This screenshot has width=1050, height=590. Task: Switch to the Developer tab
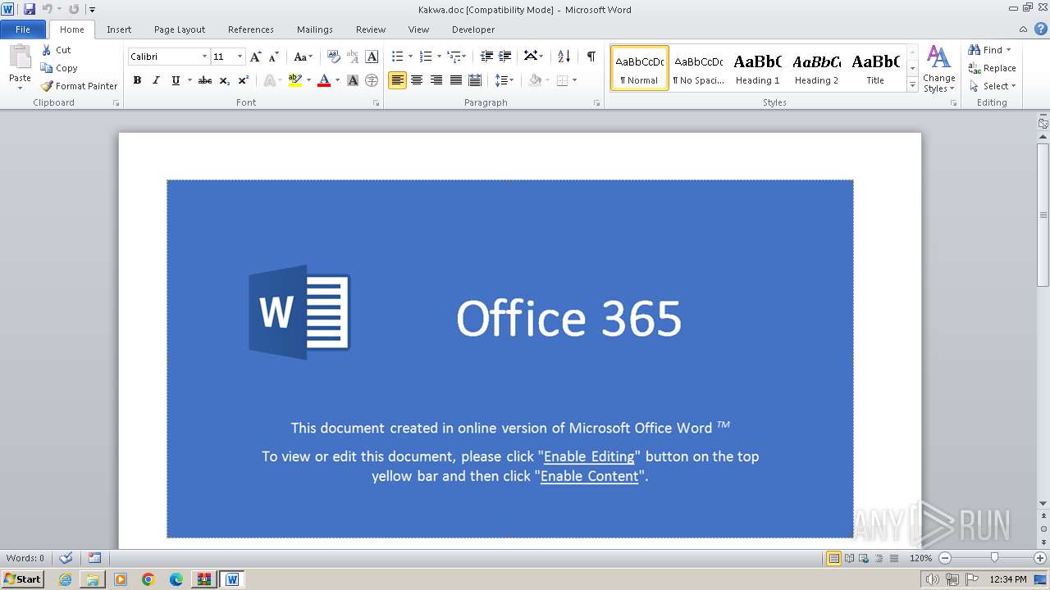[473, 29]
